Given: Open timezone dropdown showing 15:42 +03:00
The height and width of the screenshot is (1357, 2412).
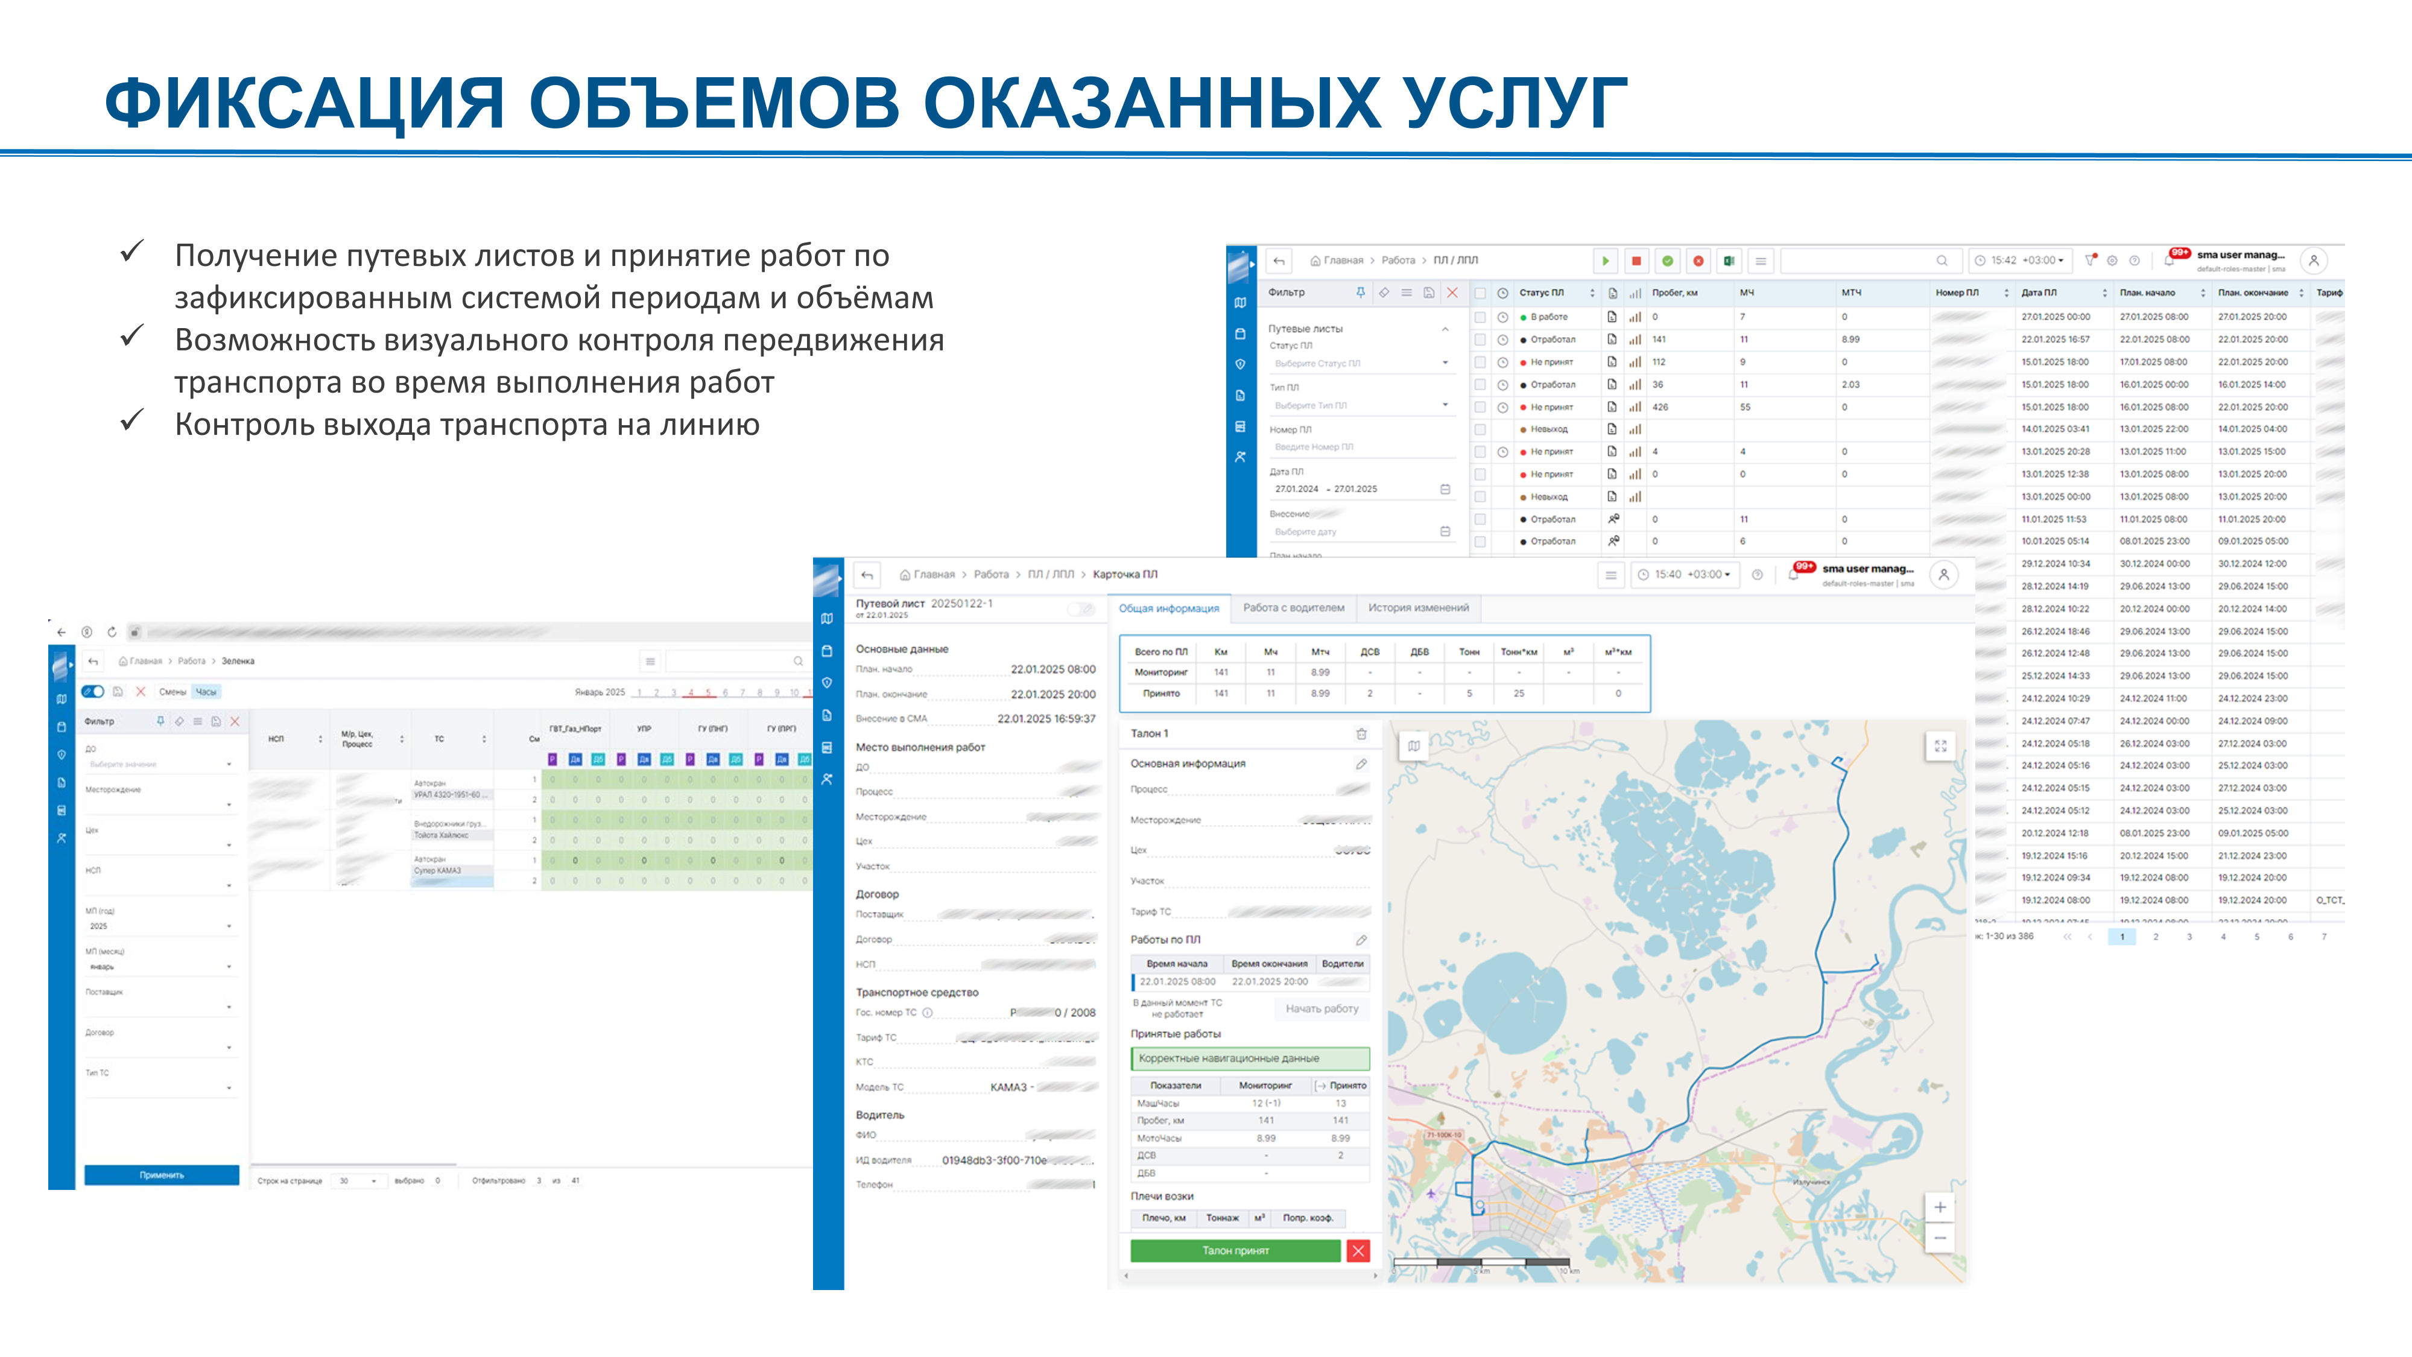Looking at the screenshot, I should point(2020,261).
